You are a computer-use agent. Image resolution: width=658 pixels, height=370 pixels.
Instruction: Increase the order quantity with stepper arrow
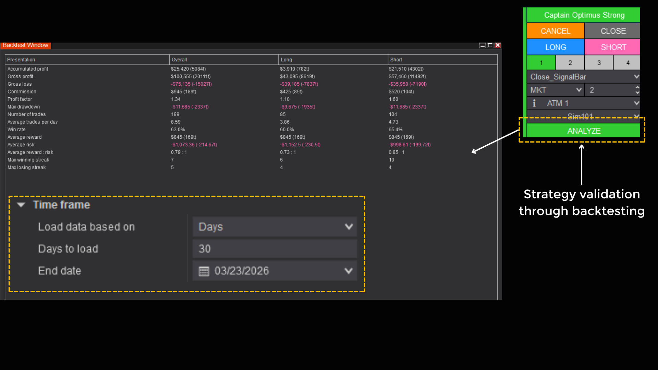[x=637, y=87]
